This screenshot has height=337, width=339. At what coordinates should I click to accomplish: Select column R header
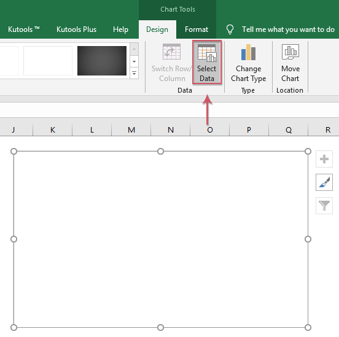[324, 130]
